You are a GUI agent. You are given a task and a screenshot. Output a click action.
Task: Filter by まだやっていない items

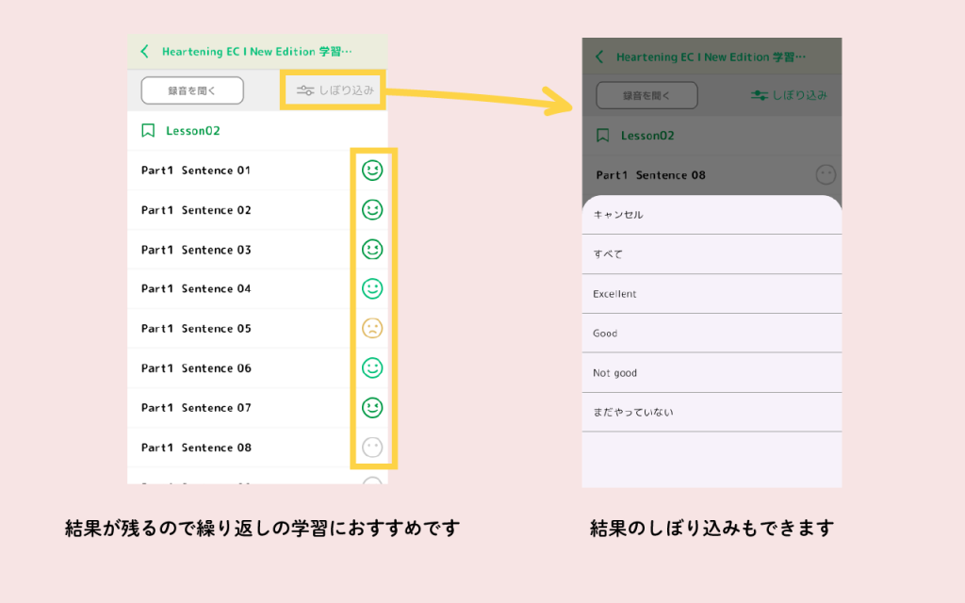pyautogui.click(x=712, y=413)
